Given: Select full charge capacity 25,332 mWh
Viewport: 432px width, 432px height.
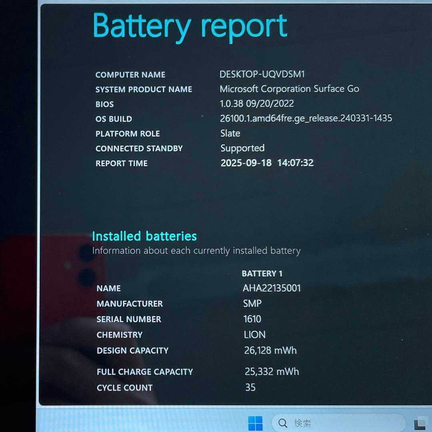Looking at the screenshot, I should [x=272, y=372].
